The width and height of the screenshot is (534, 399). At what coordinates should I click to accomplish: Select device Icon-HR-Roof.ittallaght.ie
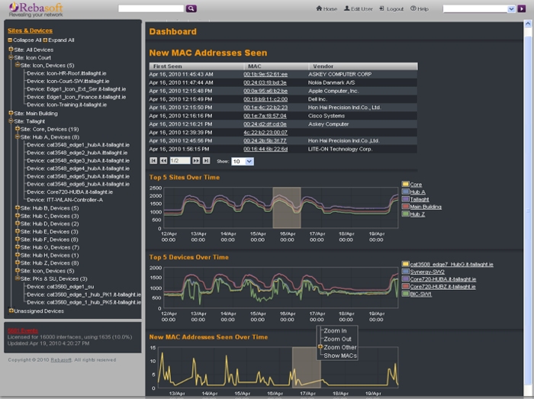tap(66, 73)
